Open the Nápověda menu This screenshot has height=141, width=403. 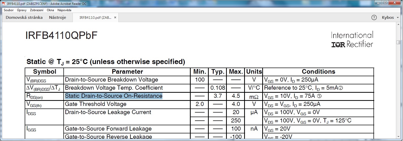(64, 10)
